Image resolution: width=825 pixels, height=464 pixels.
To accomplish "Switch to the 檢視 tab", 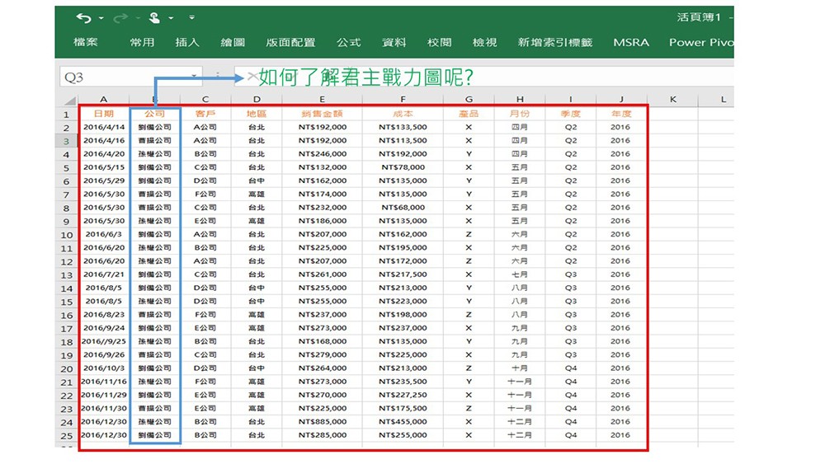I will tap(484, 42).
